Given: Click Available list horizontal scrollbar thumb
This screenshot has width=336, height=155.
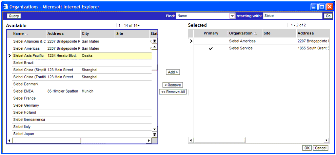Looking at the screenshot, I should click(46, 141).
